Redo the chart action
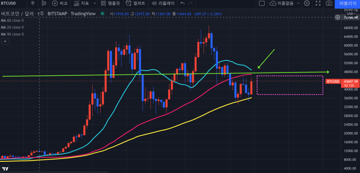Viewport: 360px width, 173px height. (190, 3)
